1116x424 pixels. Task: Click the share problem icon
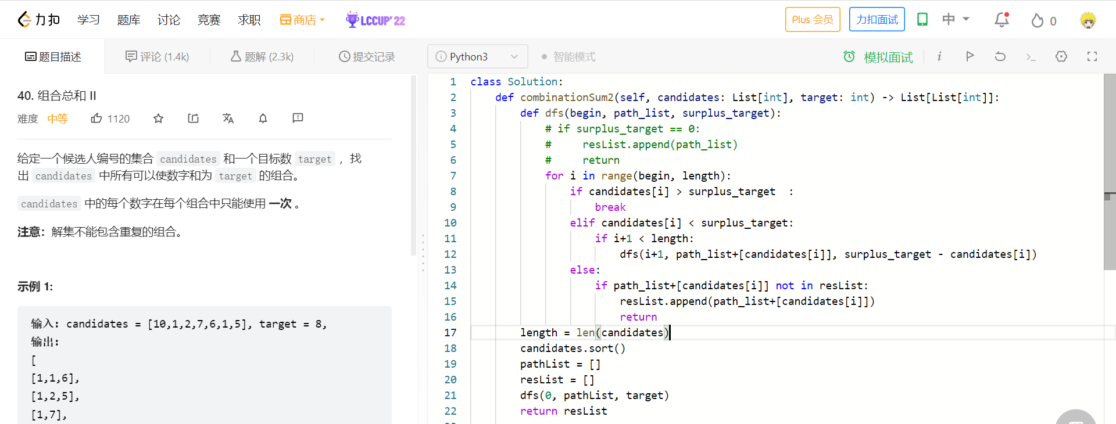(x=193, y=118)
